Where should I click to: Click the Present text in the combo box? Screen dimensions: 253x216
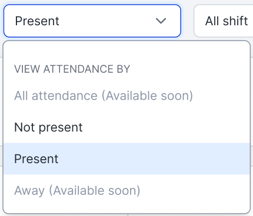(37, 21)
